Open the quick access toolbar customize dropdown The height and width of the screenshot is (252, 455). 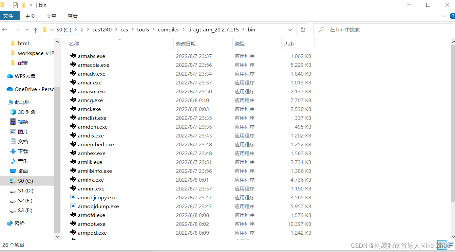point(31,6)
